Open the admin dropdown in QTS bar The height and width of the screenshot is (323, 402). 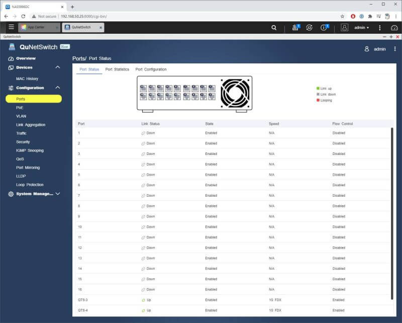(x=361, y=28)
